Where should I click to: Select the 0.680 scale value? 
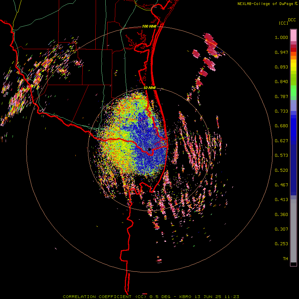(x=281, y=126)
